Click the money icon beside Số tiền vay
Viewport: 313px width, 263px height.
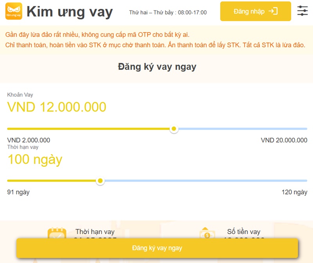coord(207,233)
